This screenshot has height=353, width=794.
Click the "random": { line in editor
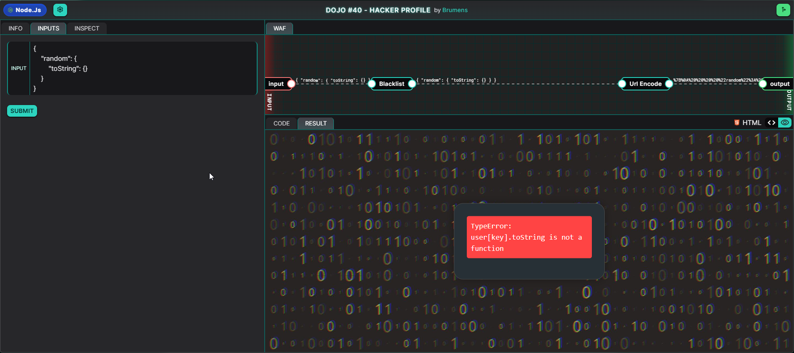59,58
